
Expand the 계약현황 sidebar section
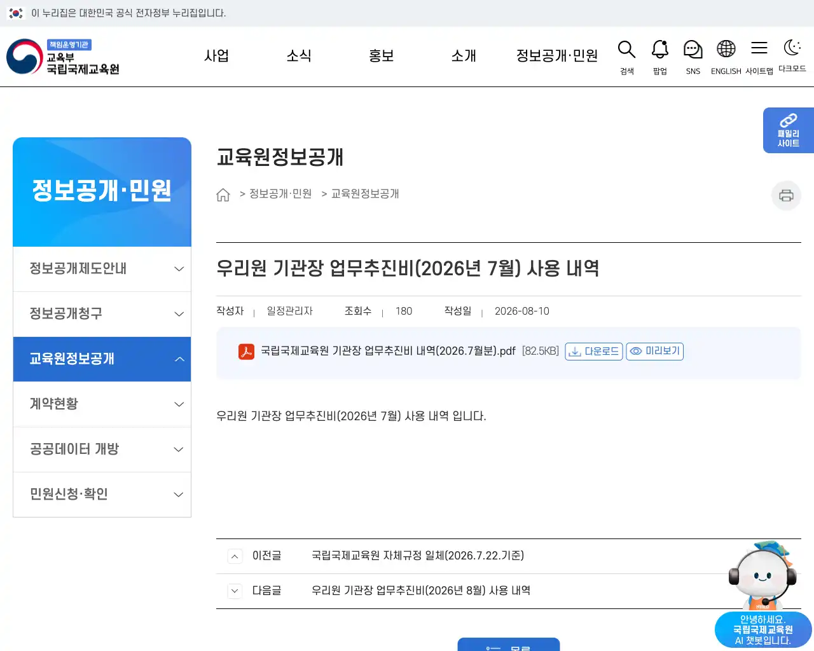coord(102,404)
